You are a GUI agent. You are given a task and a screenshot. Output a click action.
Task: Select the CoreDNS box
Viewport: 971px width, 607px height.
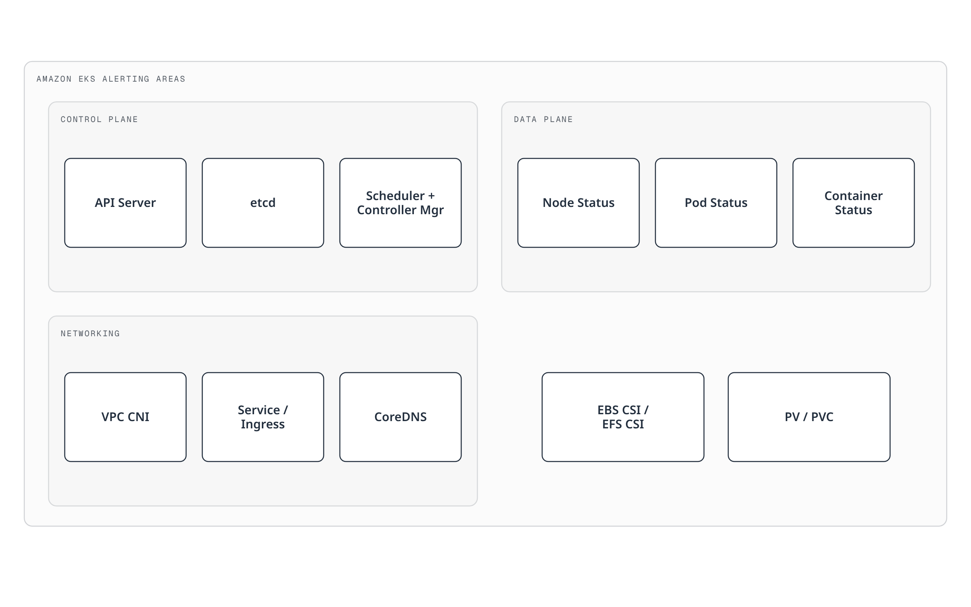(x=401, y=417)
